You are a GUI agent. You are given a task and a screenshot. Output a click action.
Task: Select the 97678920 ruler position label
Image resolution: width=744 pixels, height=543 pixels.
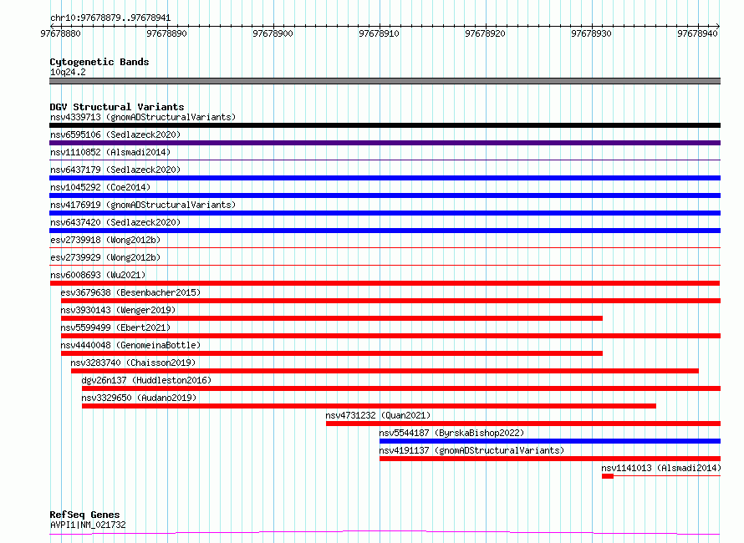(485, 33)
